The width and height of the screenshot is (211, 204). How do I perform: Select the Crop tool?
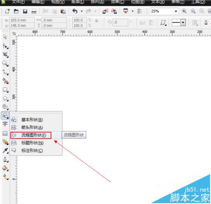(5, 54)
